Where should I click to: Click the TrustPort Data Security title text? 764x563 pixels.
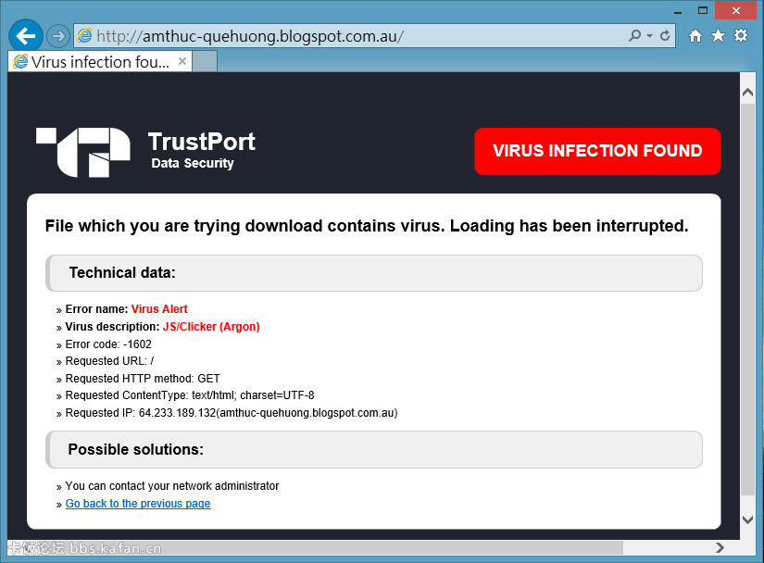pyautogui.click(x=201, y=150)
